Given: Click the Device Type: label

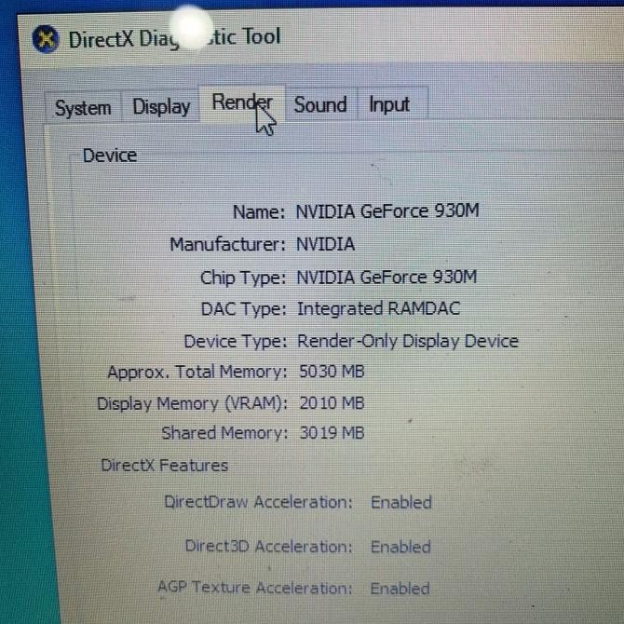Looking at the screenshot, I should pos(236,342).
